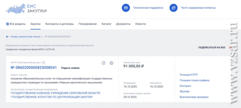Click the digital signature icon beside printer
241x108 pixels.
click(103, 63)
